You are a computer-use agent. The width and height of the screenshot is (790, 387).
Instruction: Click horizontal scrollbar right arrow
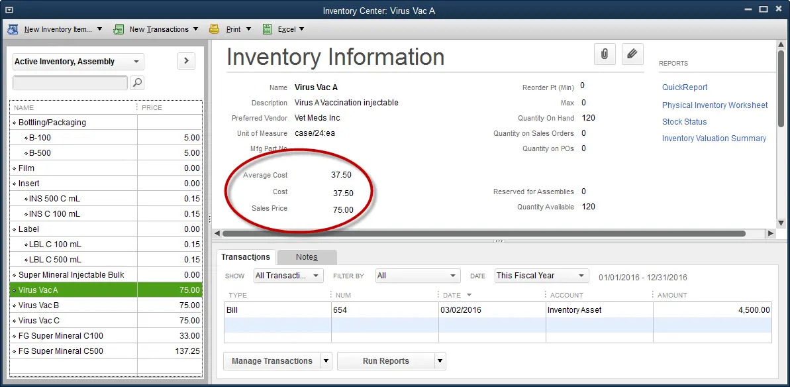tap(770, 233)
